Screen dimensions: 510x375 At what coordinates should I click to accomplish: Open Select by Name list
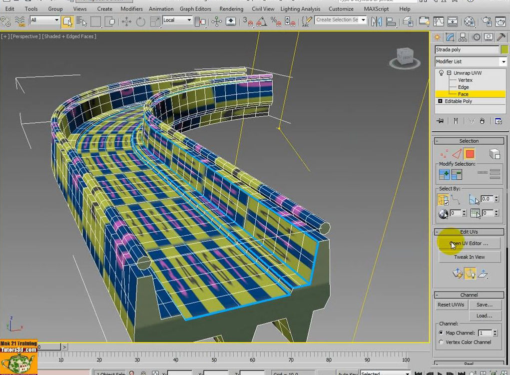[81, 22]
